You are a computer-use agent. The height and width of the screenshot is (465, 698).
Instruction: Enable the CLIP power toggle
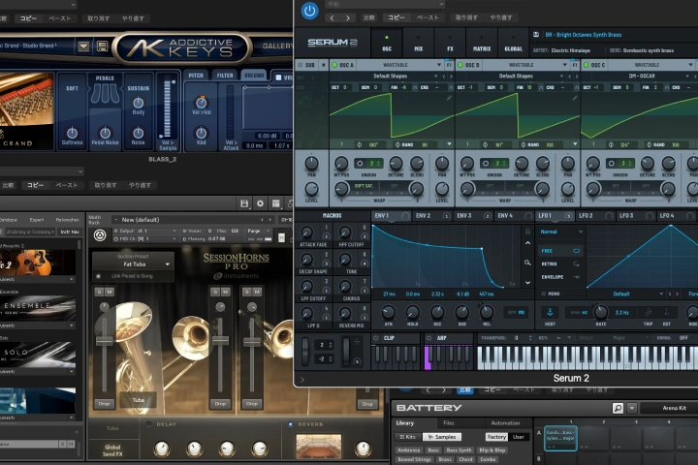[x=376, y=338]
